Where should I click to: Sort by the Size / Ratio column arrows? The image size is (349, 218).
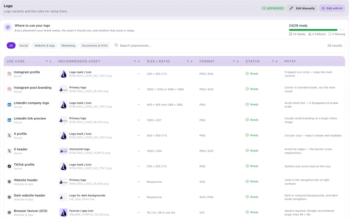click(190, 61)
